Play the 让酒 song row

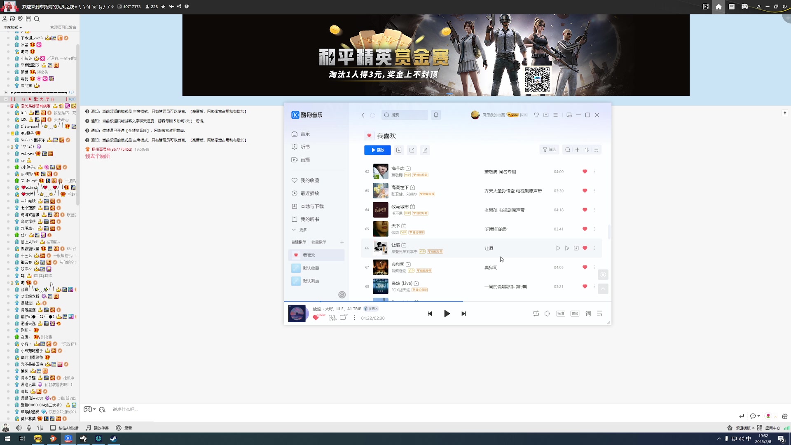tap(558, 248)
